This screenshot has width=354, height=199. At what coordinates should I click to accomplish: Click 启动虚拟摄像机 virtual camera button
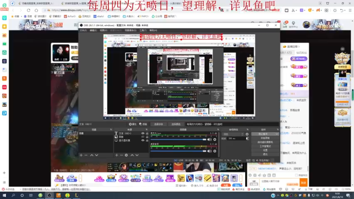(x=265, y=142)
